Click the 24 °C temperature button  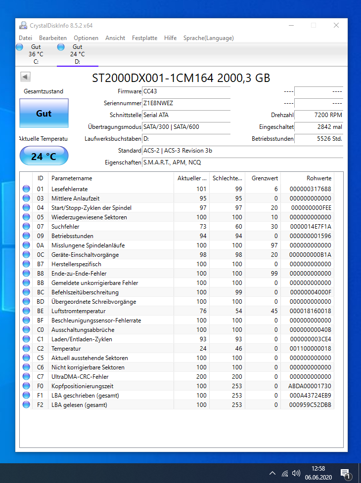[44, 156]
